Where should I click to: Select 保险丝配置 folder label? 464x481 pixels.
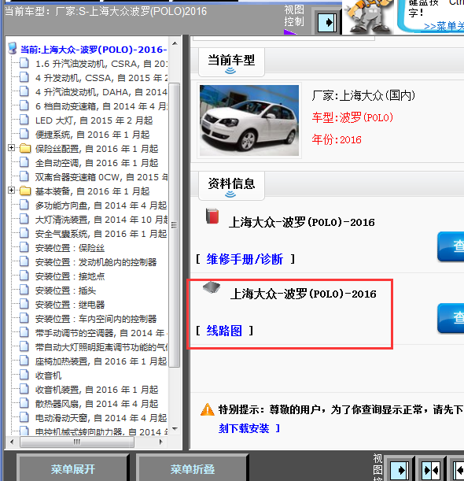pyautogui.click(x=97, y=149)
